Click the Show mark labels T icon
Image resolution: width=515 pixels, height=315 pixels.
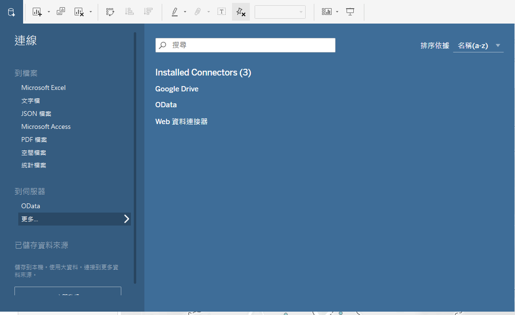click(x=222, y=12)
